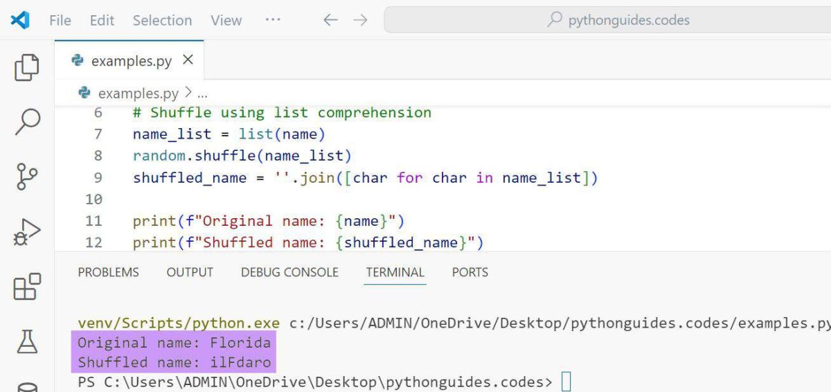The image size is (831, 392).
Task: Open the Explorer view in activity bar
Action: pyautogui.click(x=27, y=67)
